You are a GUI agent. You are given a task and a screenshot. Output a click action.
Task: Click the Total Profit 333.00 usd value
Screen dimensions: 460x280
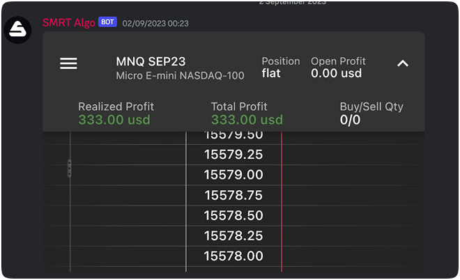247,120
